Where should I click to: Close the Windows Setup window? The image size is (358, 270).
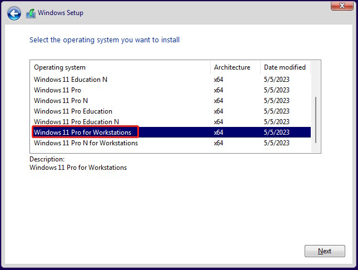tap(342, 6)
